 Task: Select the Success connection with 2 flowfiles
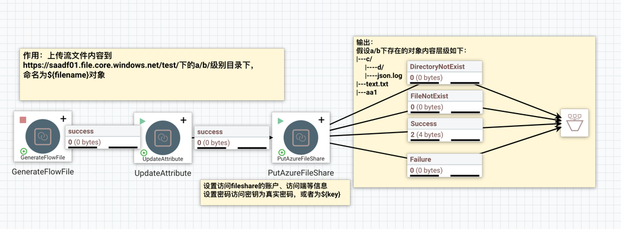(x=445, y=130)
